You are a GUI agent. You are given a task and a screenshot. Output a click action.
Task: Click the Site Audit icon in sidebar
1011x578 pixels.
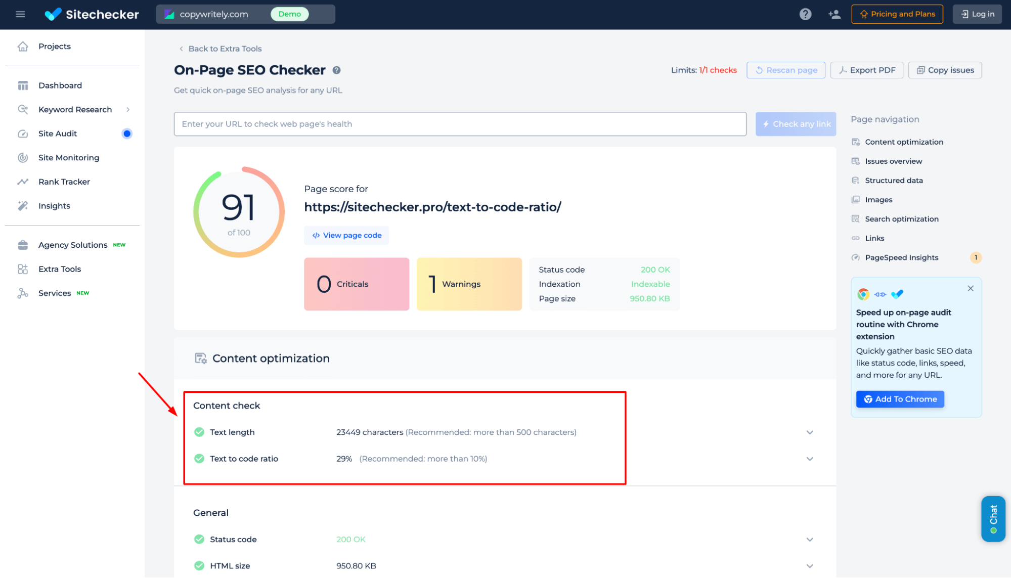click(23, 133)
